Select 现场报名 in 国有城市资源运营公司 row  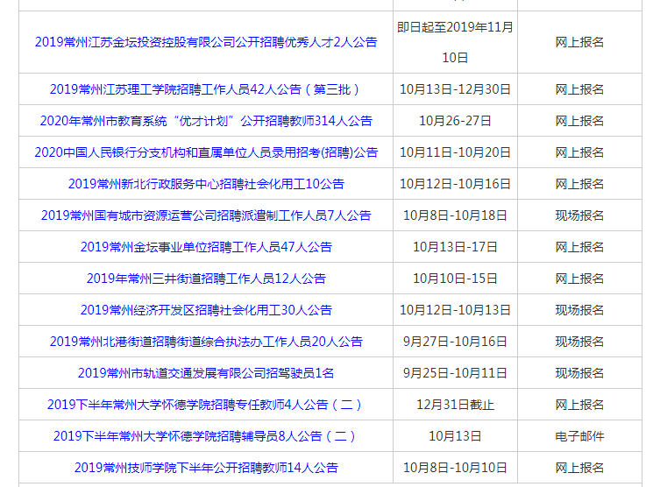(x=579, y=215)
